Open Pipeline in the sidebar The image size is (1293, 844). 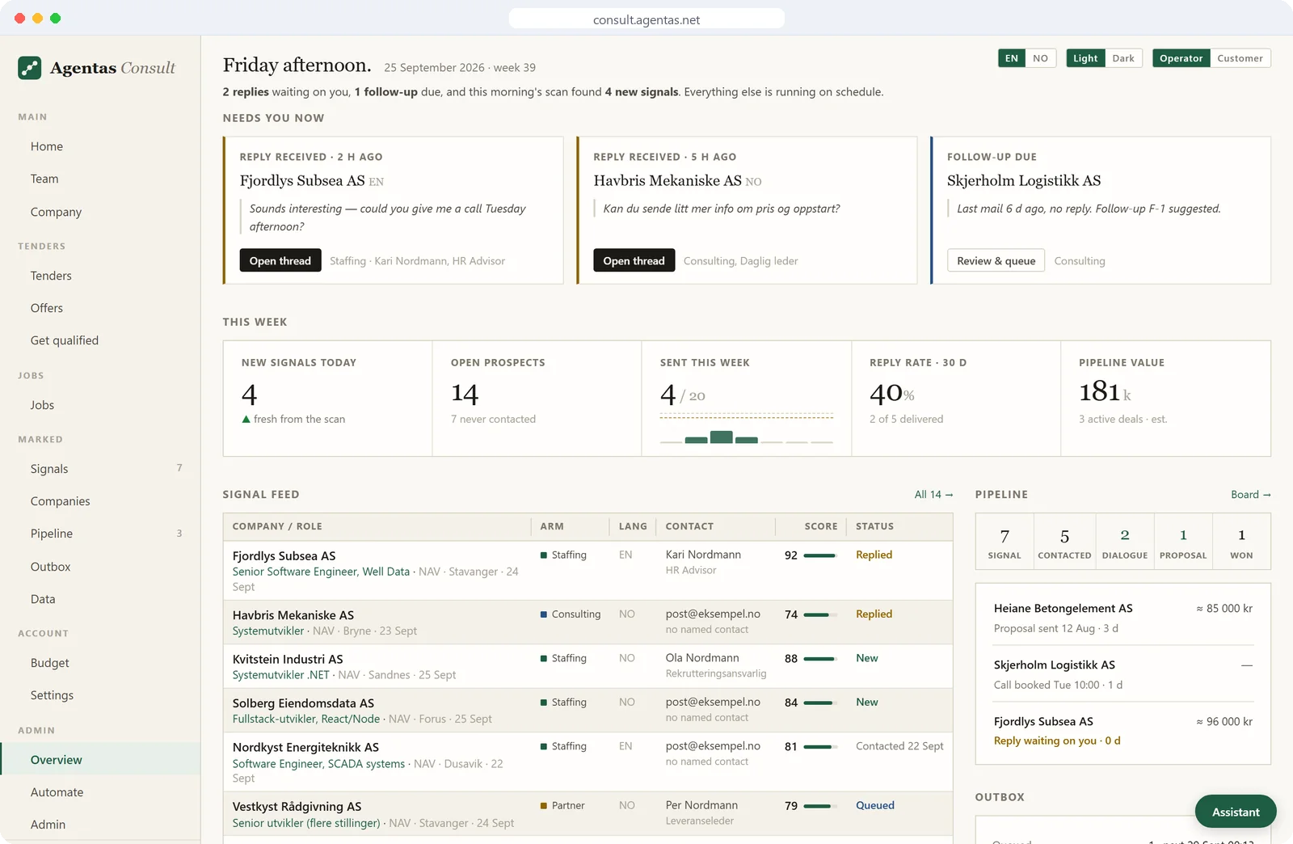point(100,534)
